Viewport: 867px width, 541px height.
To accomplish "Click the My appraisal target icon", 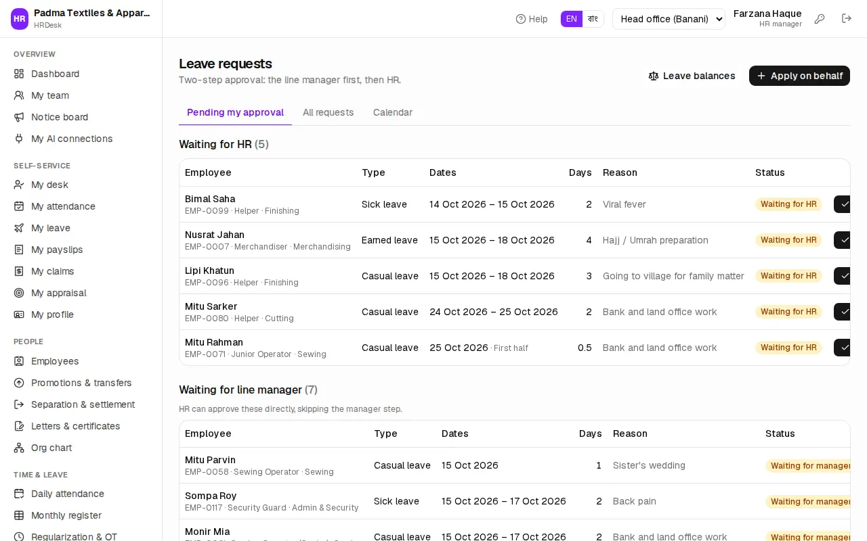I will pyautogui.click(x=19, y=293).
